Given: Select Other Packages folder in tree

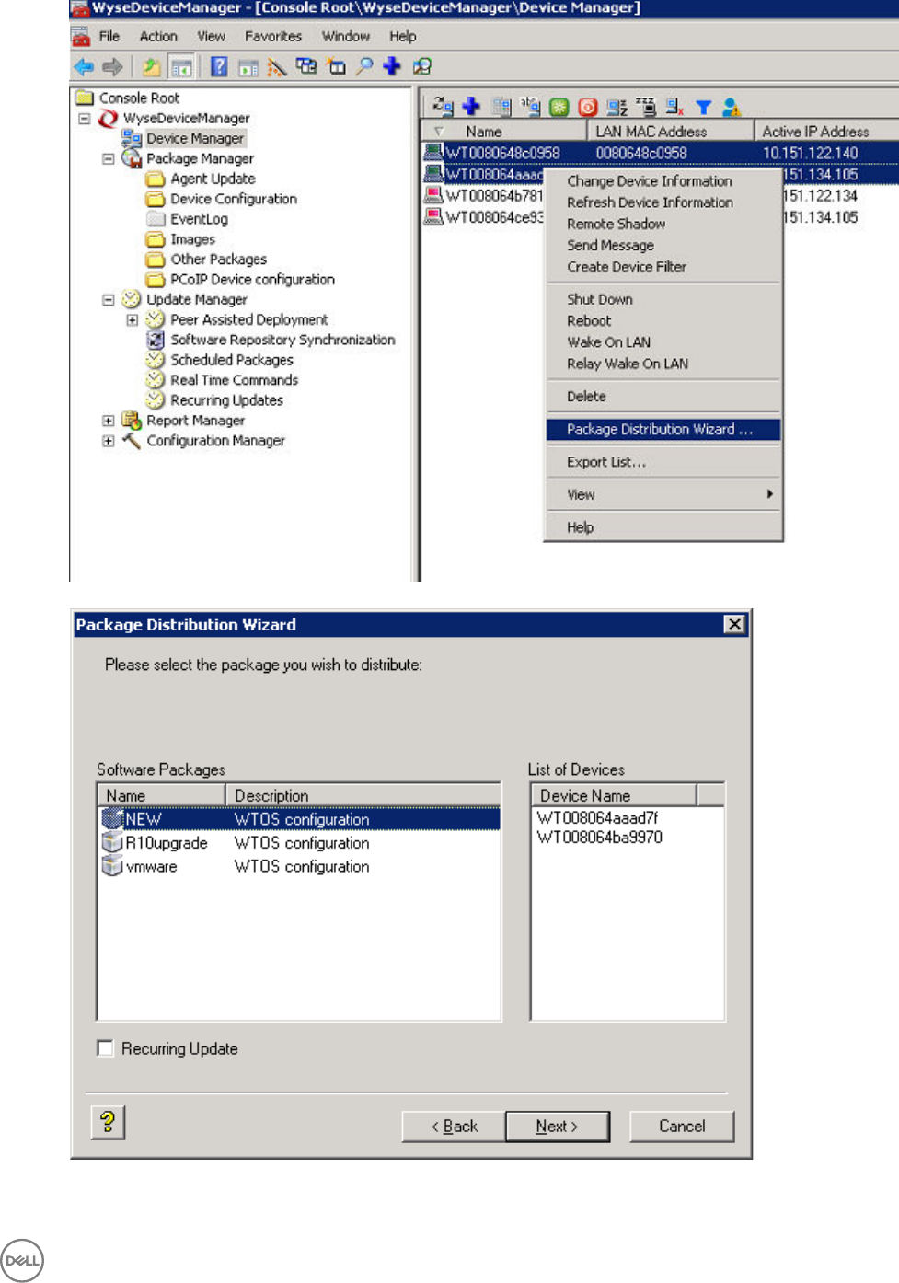Looking at the screenshot, I should 218,259.
